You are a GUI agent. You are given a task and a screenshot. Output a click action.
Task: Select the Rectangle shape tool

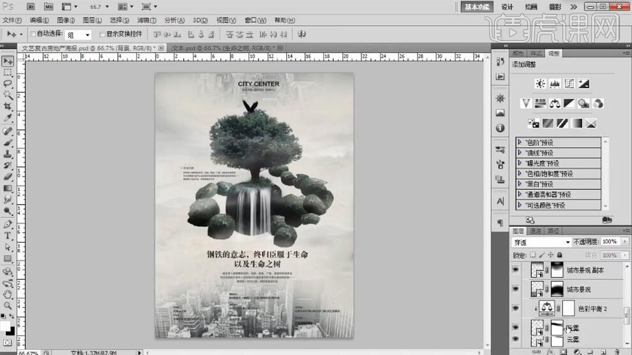8,258
